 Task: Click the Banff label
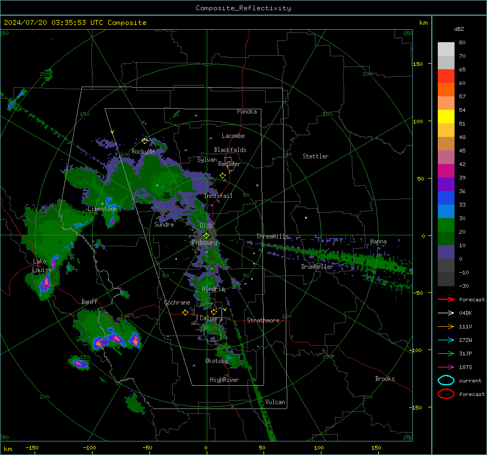[89, 301]
